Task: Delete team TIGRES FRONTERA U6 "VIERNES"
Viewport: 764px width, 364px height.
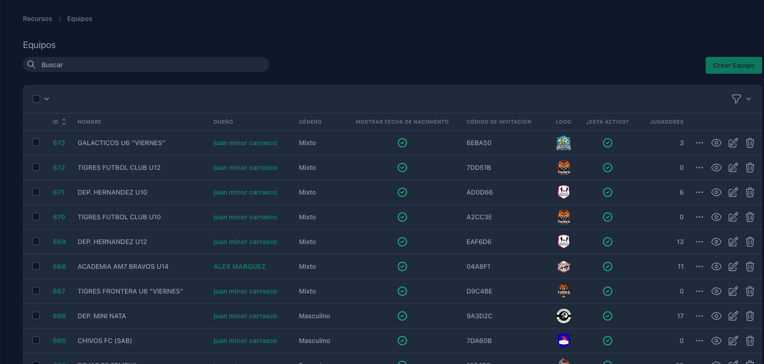Action: pos(750,291)
